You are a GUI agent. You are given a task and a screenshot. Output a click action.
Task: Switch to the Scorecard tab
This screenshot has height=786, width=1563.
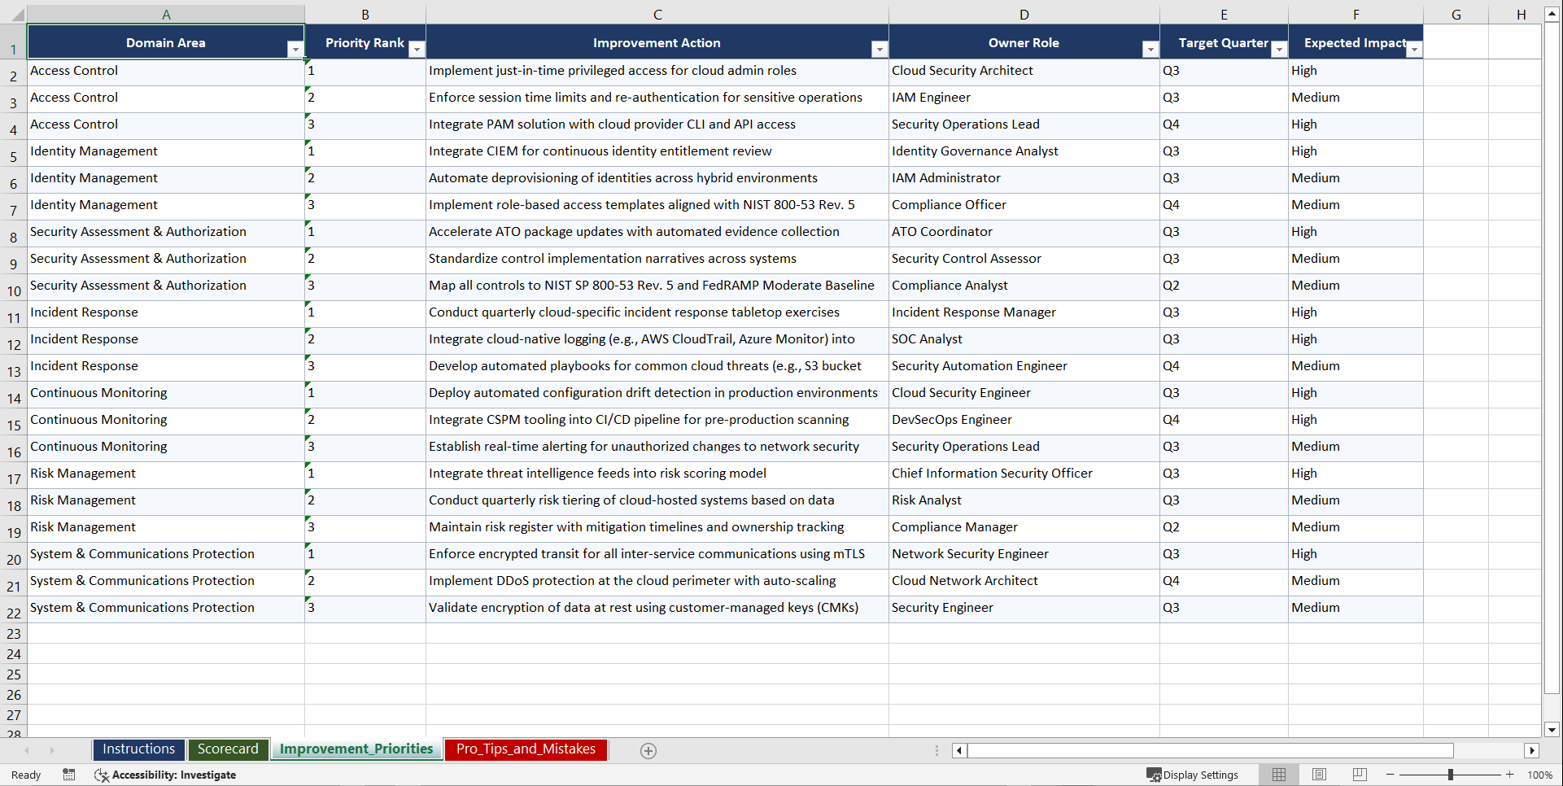coord(228,749)
